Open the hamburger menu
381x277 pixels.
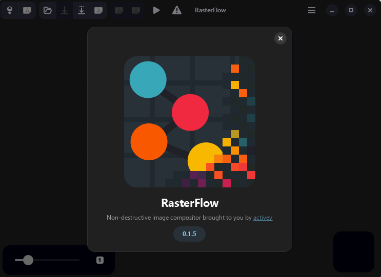312,10
